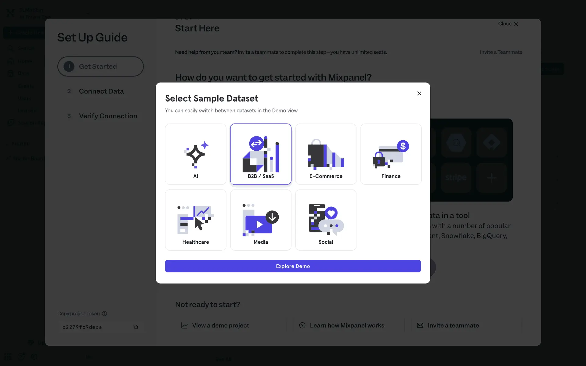The width and height of the screenshot is (586, 366).
Task: Select the AI sample dataset card
Action: (195, 154)
